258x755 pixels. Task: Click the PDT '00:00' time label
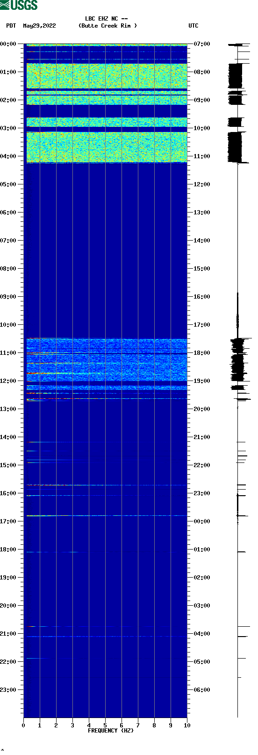8,44
